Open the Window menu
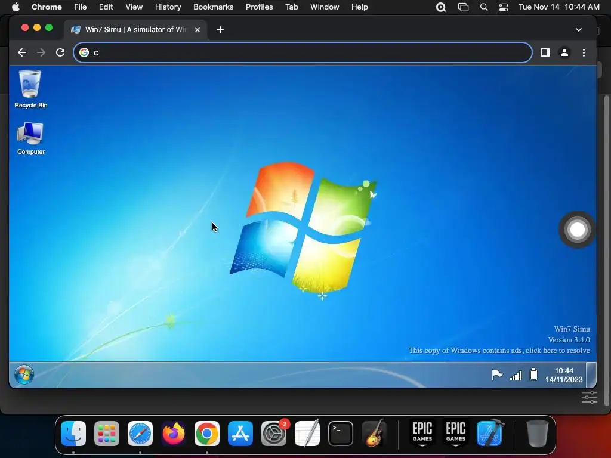The height and width of the screenshot is (458, 611). tap(325, 7)
